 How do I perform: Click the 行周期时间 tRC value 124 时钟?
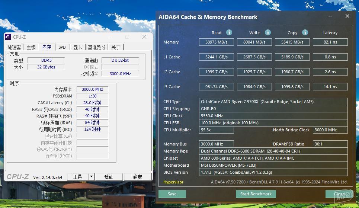[x=93, y=129]
